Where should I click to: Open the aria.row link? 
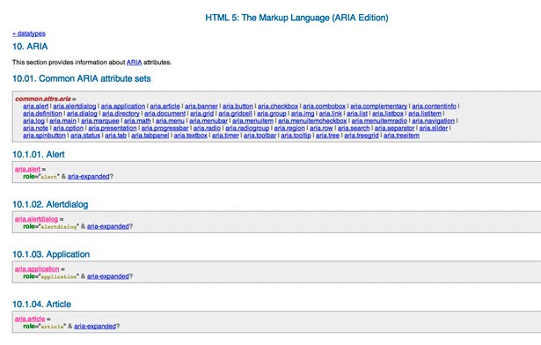[321, 128]
